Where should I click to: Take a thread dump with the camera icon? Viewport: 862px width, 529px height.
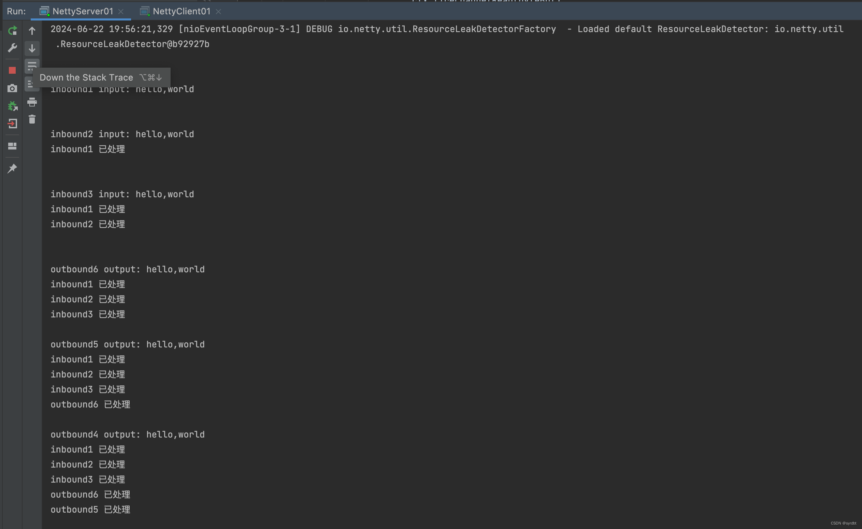(12, 88)
